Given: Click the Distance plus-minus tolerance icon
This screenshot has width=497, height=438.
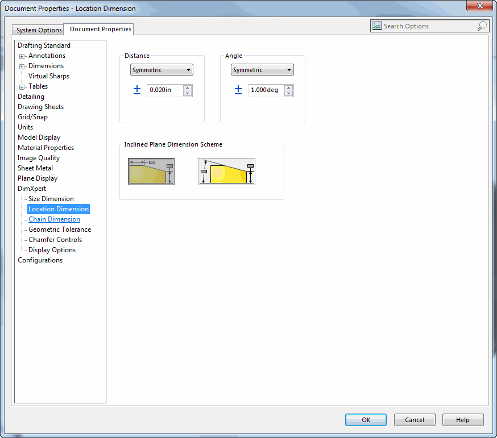Looking at the screenshot, I should [137, 90].
